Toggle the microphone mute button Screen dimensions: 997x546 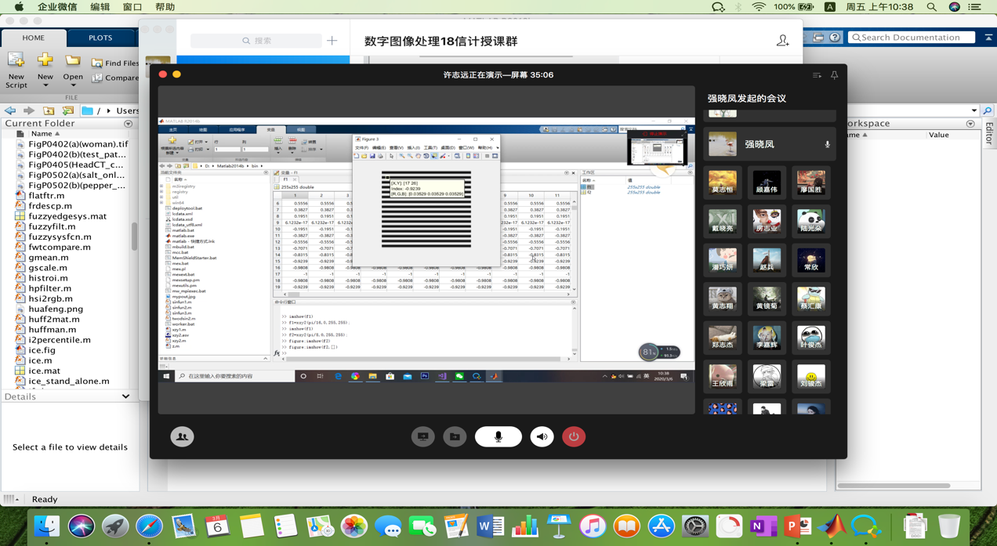coord(498,436)
